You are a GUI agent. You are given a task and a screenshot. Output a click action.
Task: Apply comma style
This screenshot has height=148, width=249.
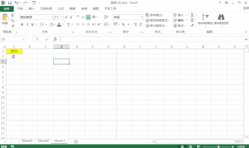tap(128, 24)
